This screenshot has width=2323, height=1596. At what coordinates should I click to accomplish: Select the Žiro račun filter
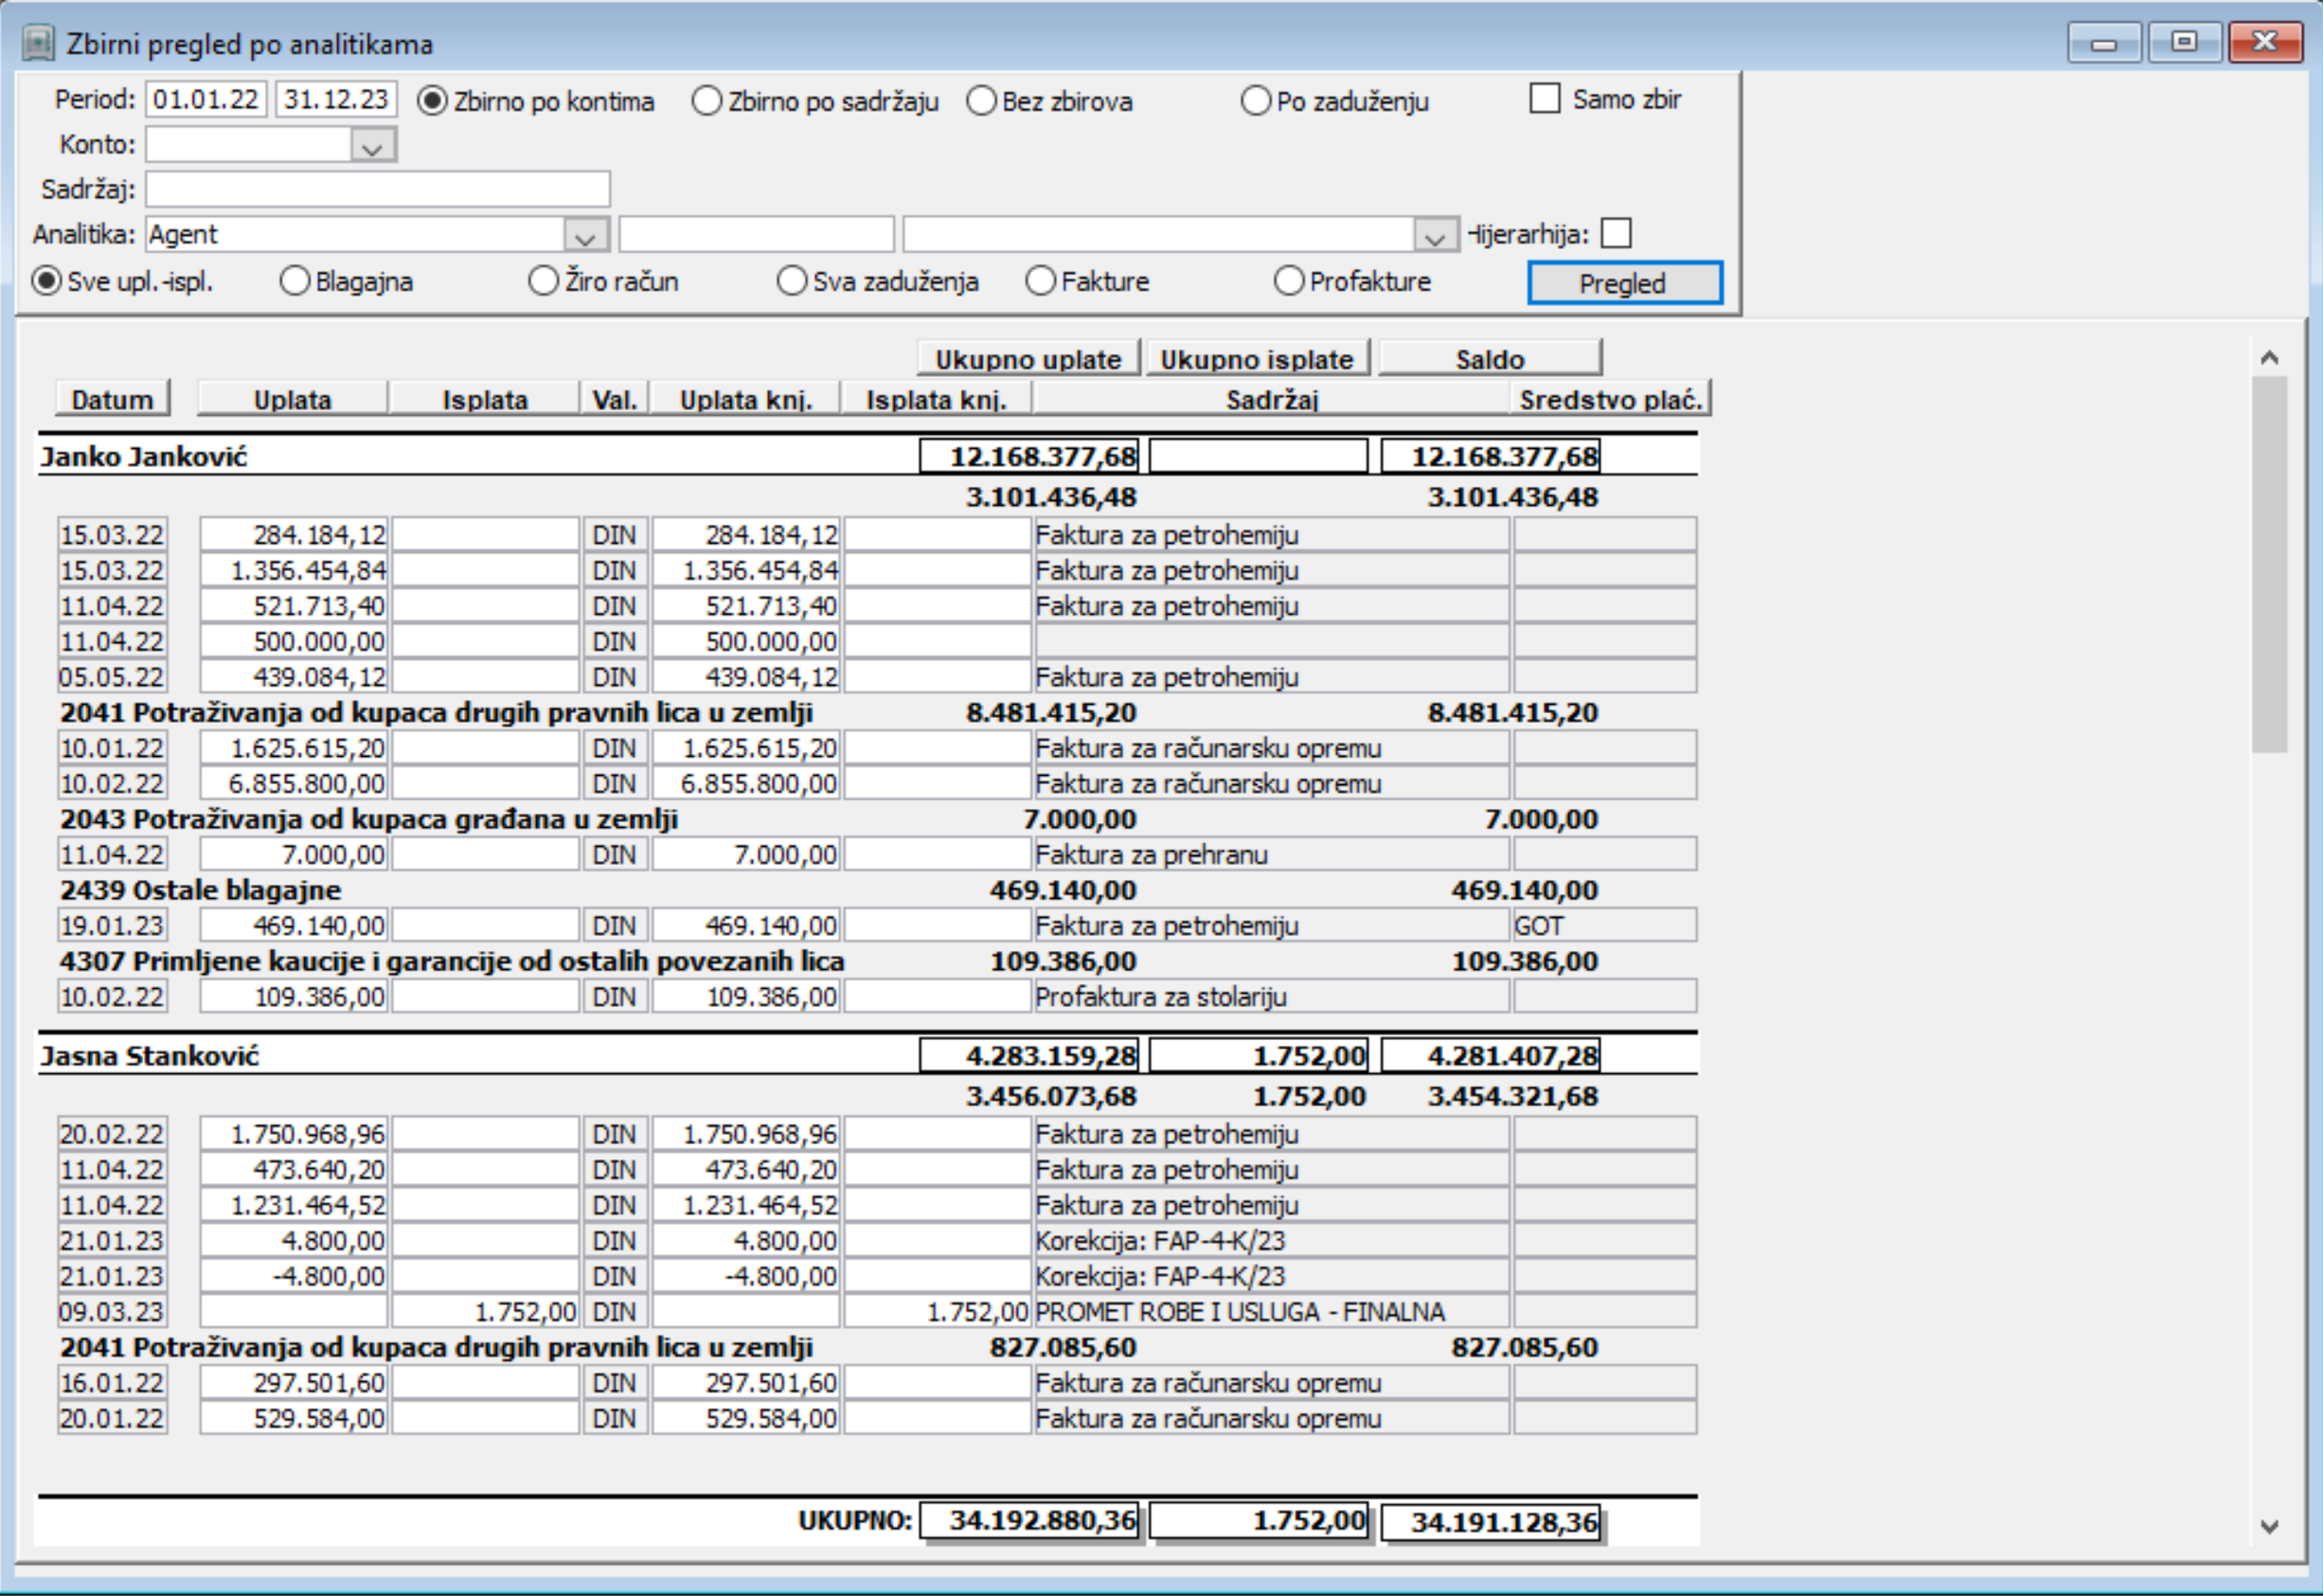coord(543,281)
